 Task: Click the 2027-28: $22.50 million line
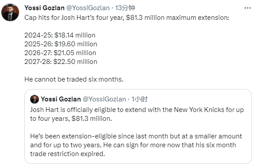tap(61, 62)
